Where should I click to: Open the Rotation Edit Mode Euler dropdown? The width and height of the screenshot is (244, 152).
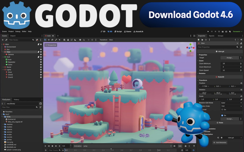click(x=232, y=103)
